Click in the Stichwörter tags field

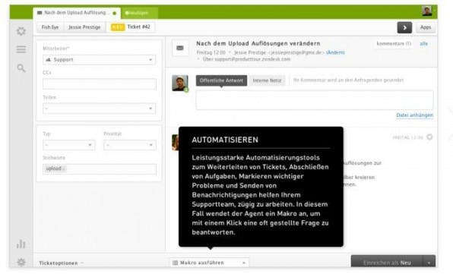click(100, 169)
